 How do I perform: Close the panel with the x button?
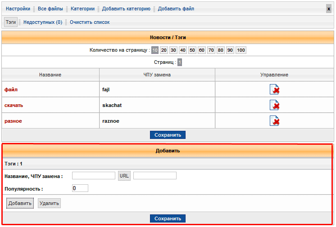328,9
